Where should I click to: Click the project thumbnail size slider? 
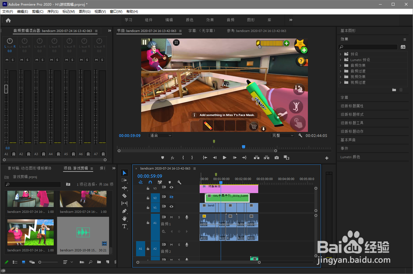pyautogui.click(x=48, y=262)
